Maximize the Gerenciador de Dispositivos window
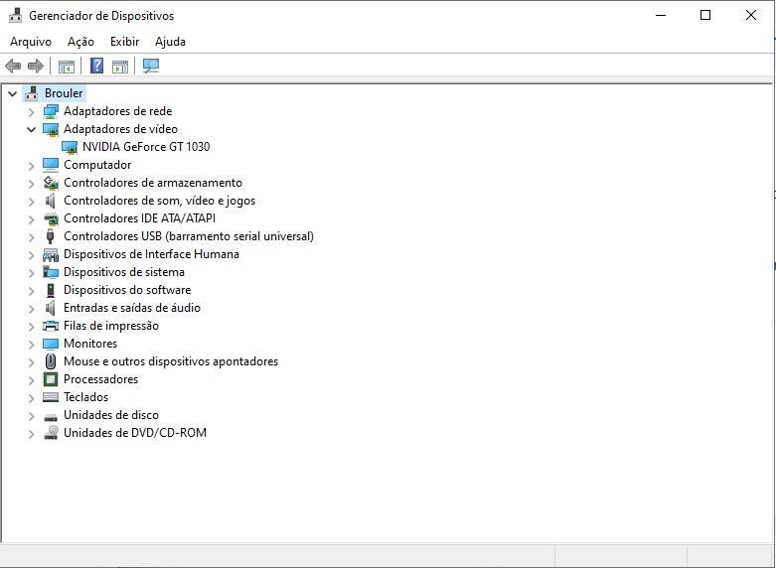Image resolution: width=776 pixels, height=568 pixels. [705, 15]
